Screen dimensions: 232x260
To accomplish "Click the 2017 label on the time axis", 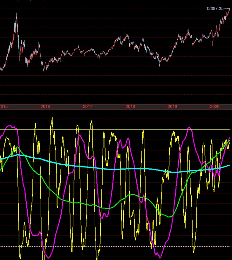I will (88, 106).
